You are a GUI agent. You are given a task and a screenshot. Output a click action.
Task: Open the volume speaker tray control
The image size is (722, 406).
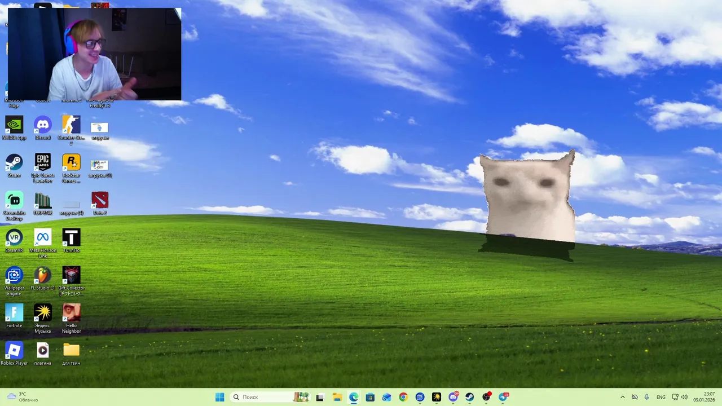point(684,397)
